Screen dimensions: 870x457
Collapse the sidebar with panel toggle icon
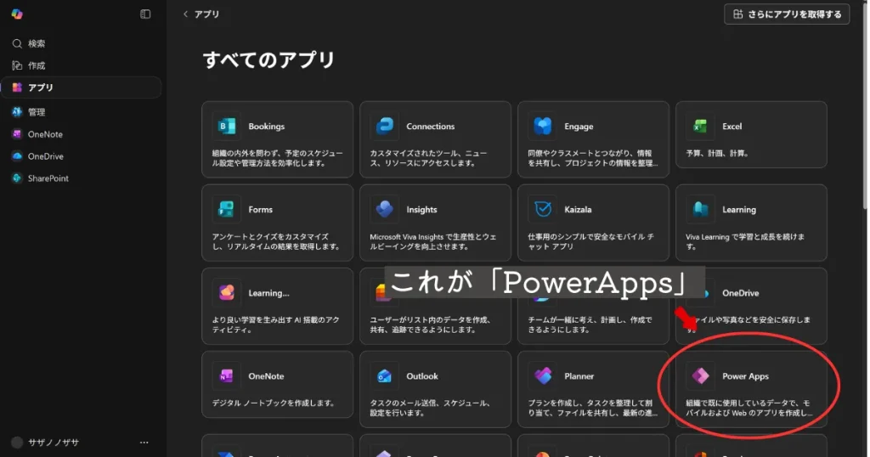(145, 14)
